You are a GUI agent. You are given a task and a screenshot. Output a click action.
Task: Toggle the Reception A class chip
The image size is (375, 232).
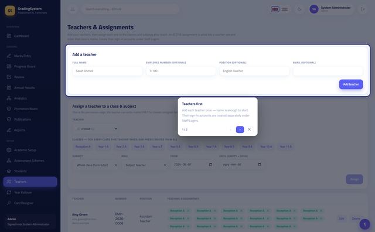[83, 146]
